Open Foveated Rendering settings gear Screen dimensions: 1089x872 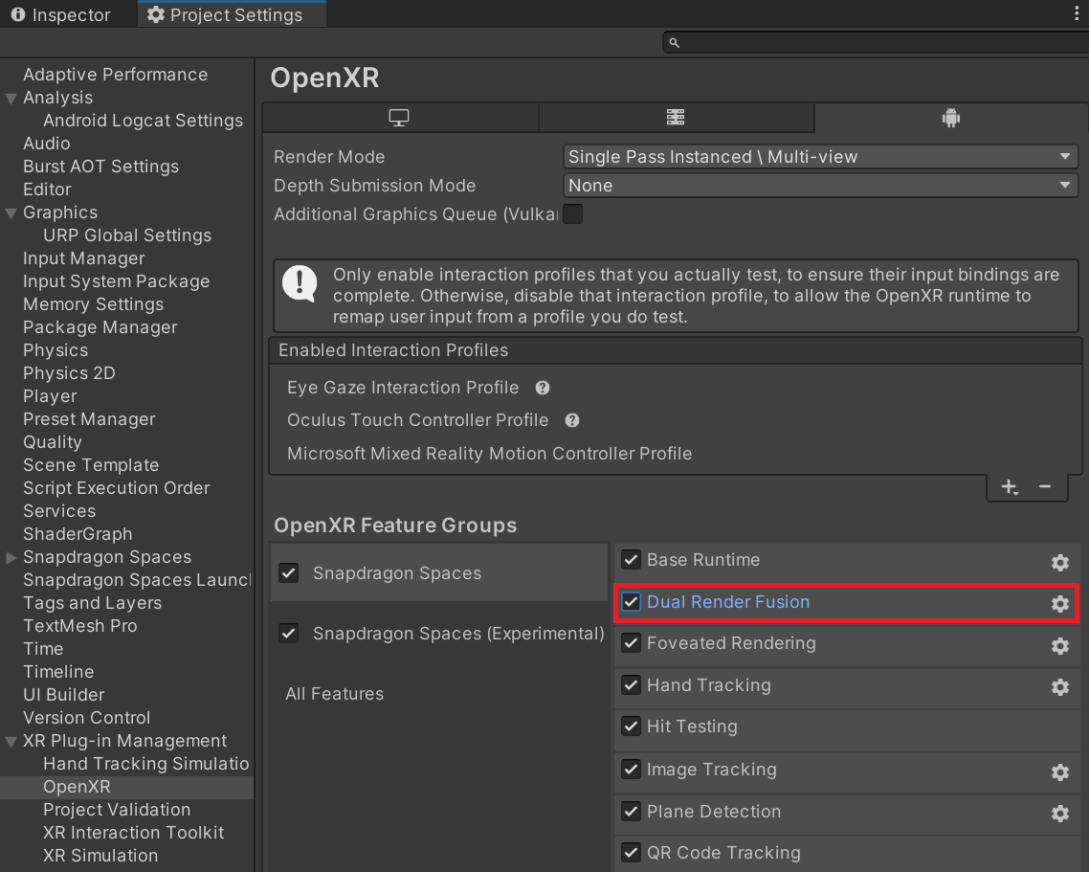tap(1060, 645)
